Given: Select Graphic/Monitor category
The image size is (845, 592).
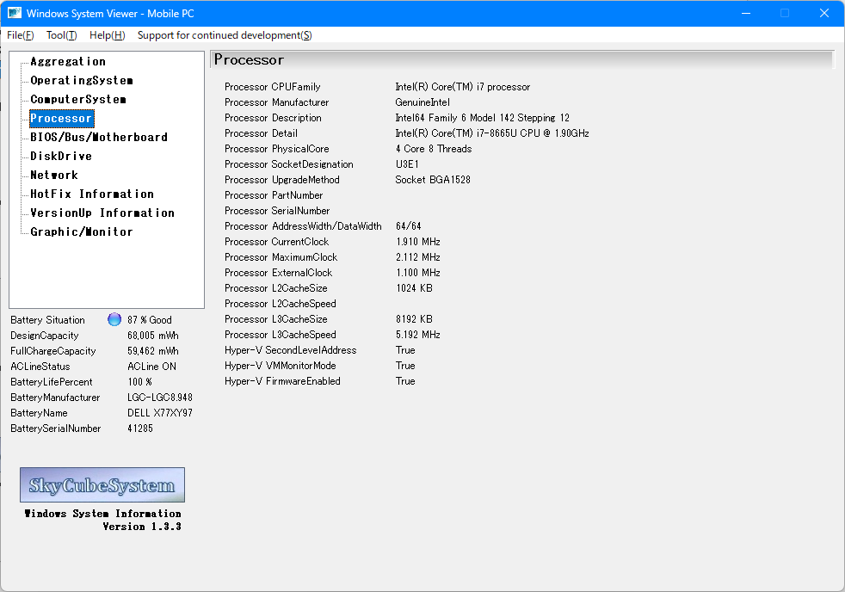Looking at the screenshot, I should click(82, 232).
